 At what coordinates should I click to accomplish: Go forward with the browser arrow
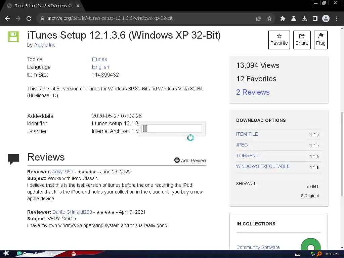(18, 18)
